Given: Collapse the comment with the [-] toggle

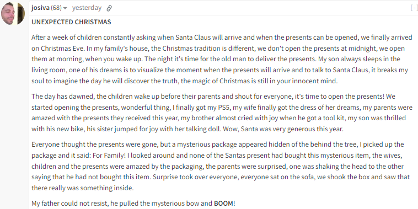Looking at the screenshot, I should coord(414,8).
